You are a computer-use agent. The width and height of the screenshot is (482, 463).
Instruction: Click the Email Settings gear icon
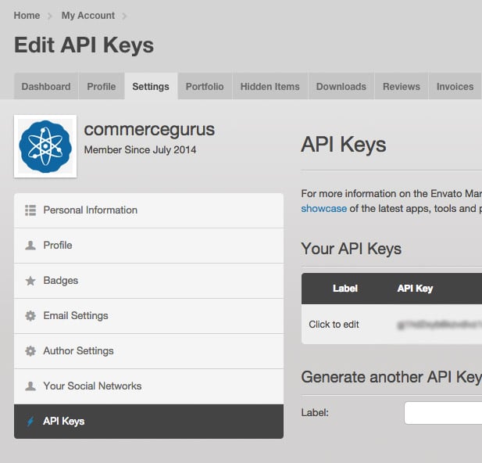pos(30,316)
